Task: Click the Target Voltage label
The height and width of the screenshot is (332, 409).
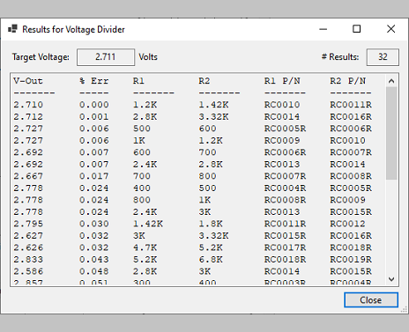Action: 41,57
